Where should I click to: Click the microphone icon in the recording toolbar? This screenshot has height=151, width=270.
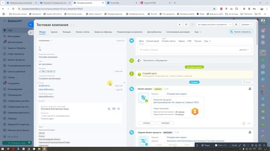256,145
